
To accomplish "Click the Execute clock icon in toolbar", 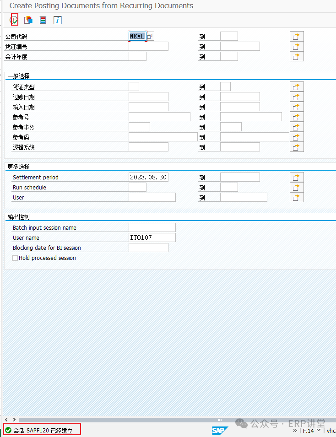I will tap(14, 20).
